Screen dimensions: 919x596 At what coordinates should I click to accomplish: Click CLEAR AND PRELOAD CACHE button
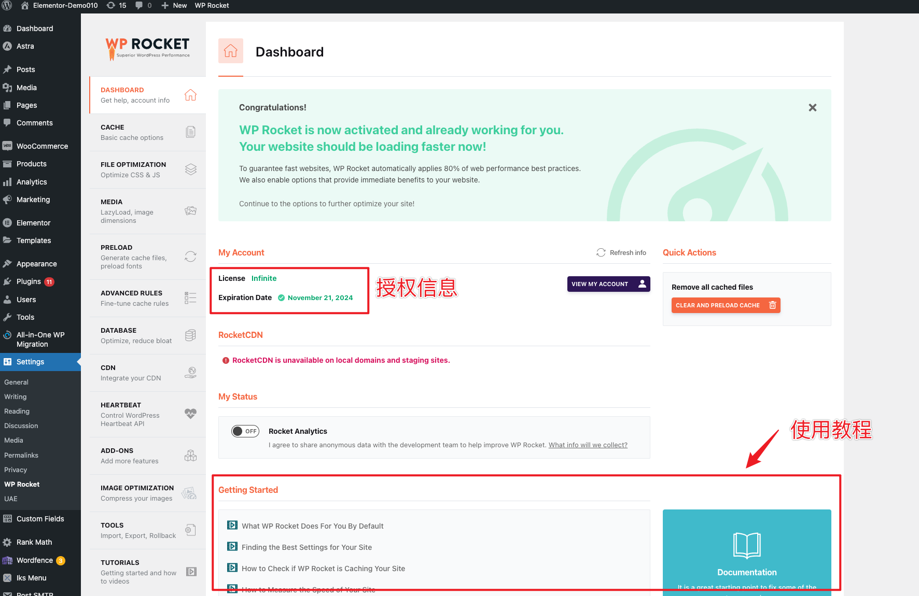[x=726, y=305]
